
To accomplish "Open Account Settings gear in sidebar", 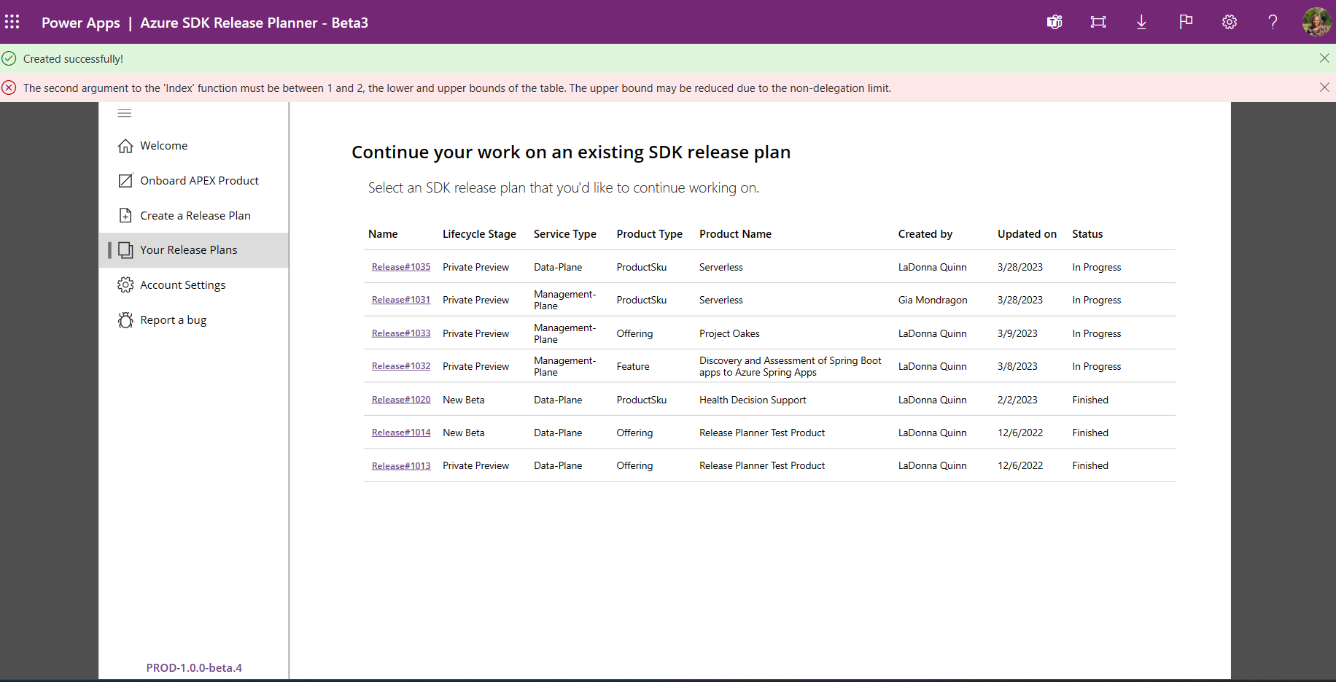I will (125, 284).
